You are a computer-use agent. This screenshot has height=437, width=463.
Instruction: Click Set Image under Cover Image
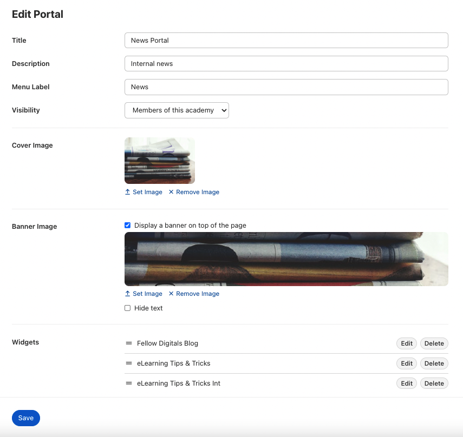(x=144, y=192)
